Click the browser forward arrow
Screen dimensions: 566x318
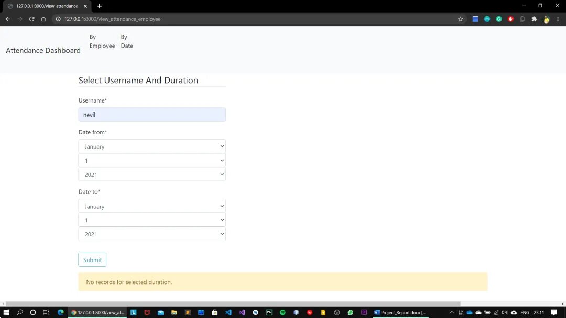coord(20,19)
